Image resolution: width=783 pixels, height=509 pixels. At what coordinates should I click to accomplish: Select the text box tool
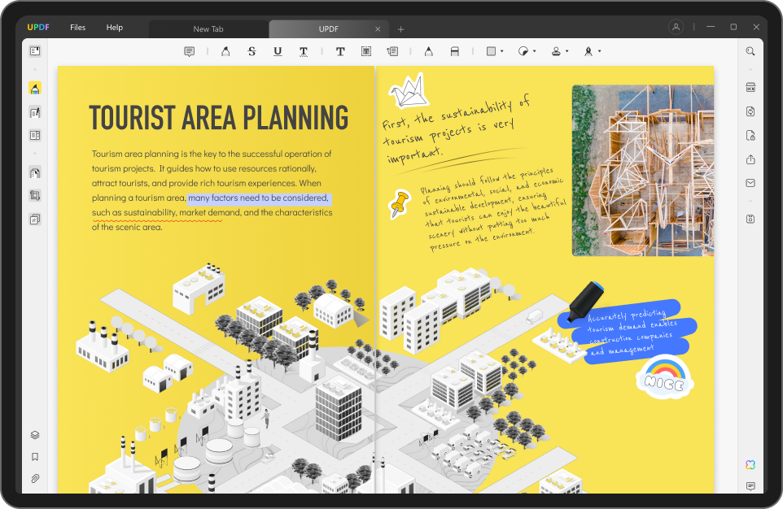(366, 51)
